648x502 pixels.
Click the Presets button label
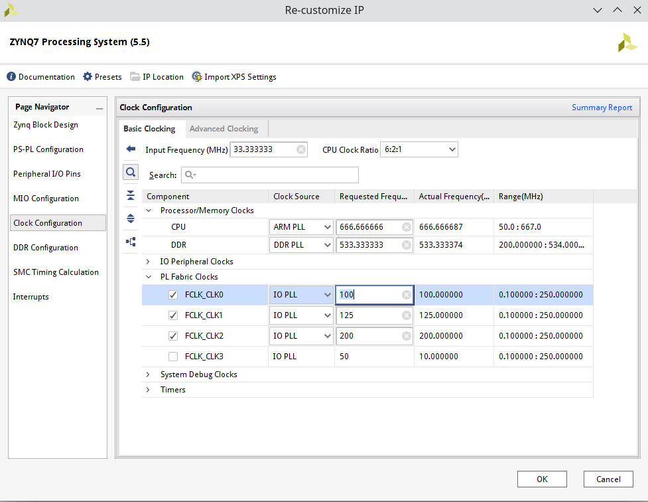(108, 77)
